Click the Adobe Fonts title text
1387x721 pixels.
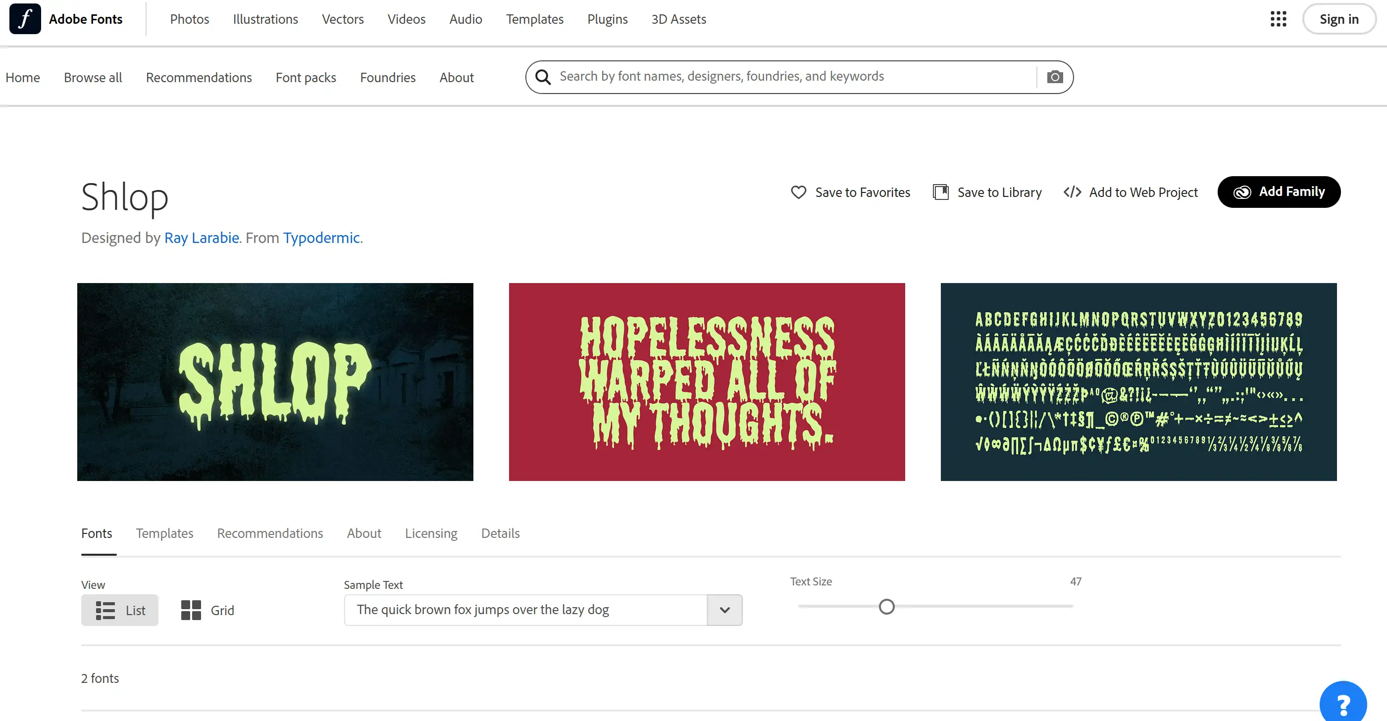[86, 19]
